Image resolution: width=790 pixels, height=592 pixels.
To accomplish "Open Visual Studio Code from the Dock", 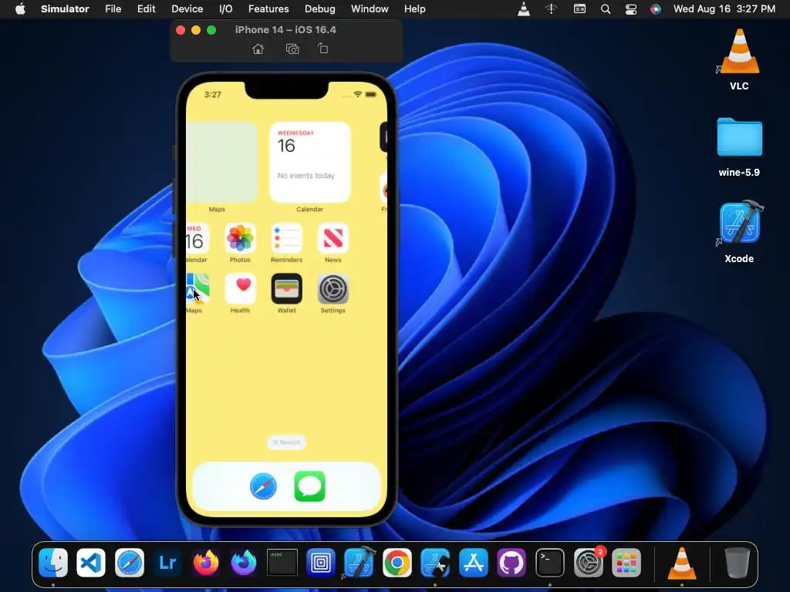I will (91, 562).
